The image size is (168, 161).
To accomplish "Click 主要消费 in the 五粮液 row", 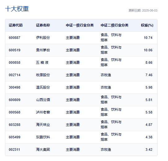I will pyautogui.click(x=73, y=62).
